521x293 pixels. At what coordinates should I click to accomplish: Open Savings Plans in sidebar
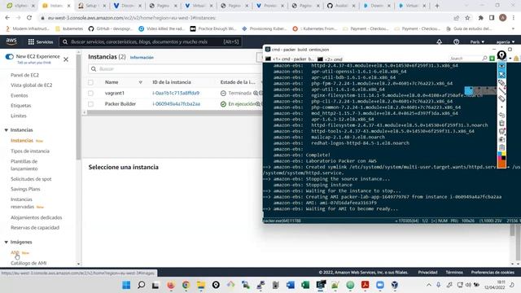25,189
